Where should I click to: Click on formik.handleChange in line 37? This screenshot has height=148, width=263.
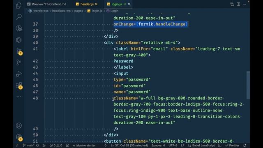pyautogui.click(x=162, y=24)
